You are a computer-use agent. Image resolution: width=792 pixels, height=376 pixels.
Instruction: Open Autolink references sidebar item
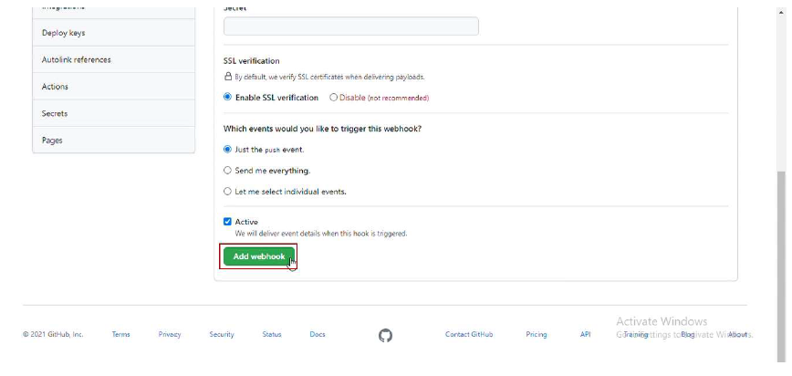(x=114, y=59)
